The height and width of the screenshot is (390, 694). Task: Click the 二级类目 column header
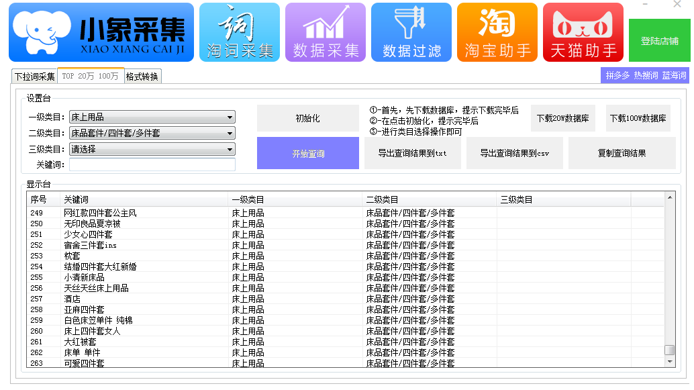pos(430,199)
